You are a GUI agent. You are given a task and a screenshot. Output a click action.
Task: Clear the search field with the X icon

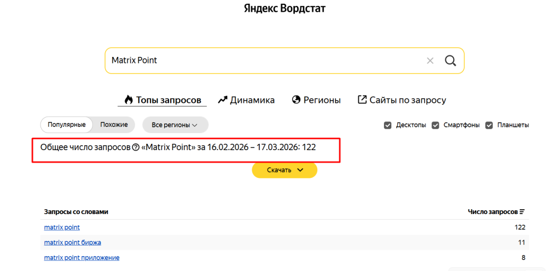pyautogui.click(x=430, y=61)
